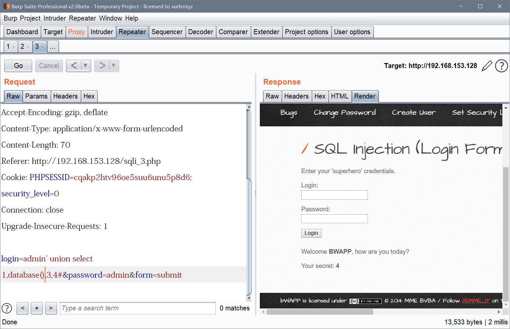Image resolution: width=510 pixels, height=329 pixels.
Task: Open the Project options tab
Action: pos(307,32)
